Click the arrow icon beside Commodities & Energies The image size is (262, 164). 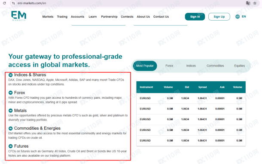click(x=11, y=128)
